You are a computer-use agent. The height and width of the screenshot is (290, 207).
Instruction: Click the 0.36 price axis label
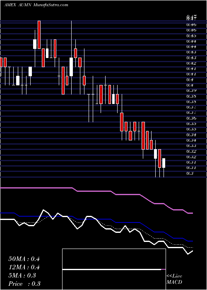[191, 118]
